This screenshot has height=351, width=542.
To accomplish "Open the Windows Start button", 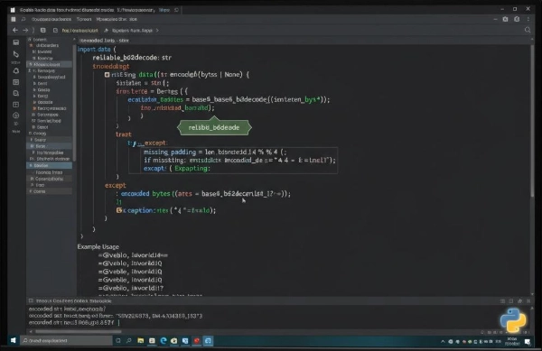I will click(14, 341).
